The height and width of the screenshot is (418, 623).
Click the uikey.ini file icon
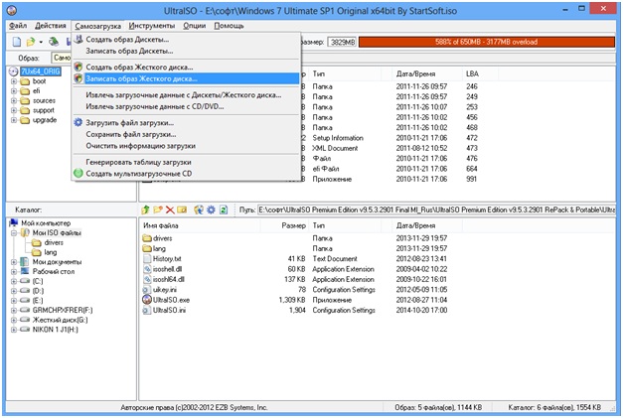[x=147, y=290]
